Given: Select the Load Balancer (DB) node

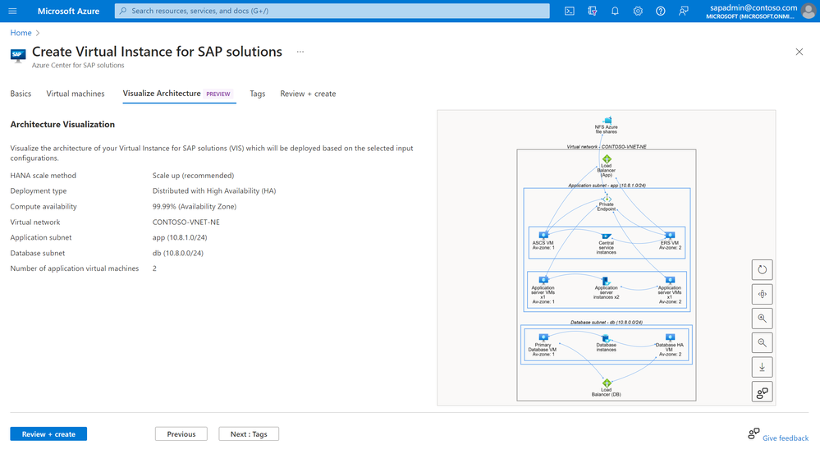Looking at the screenshot, I should tap(607, 388).
